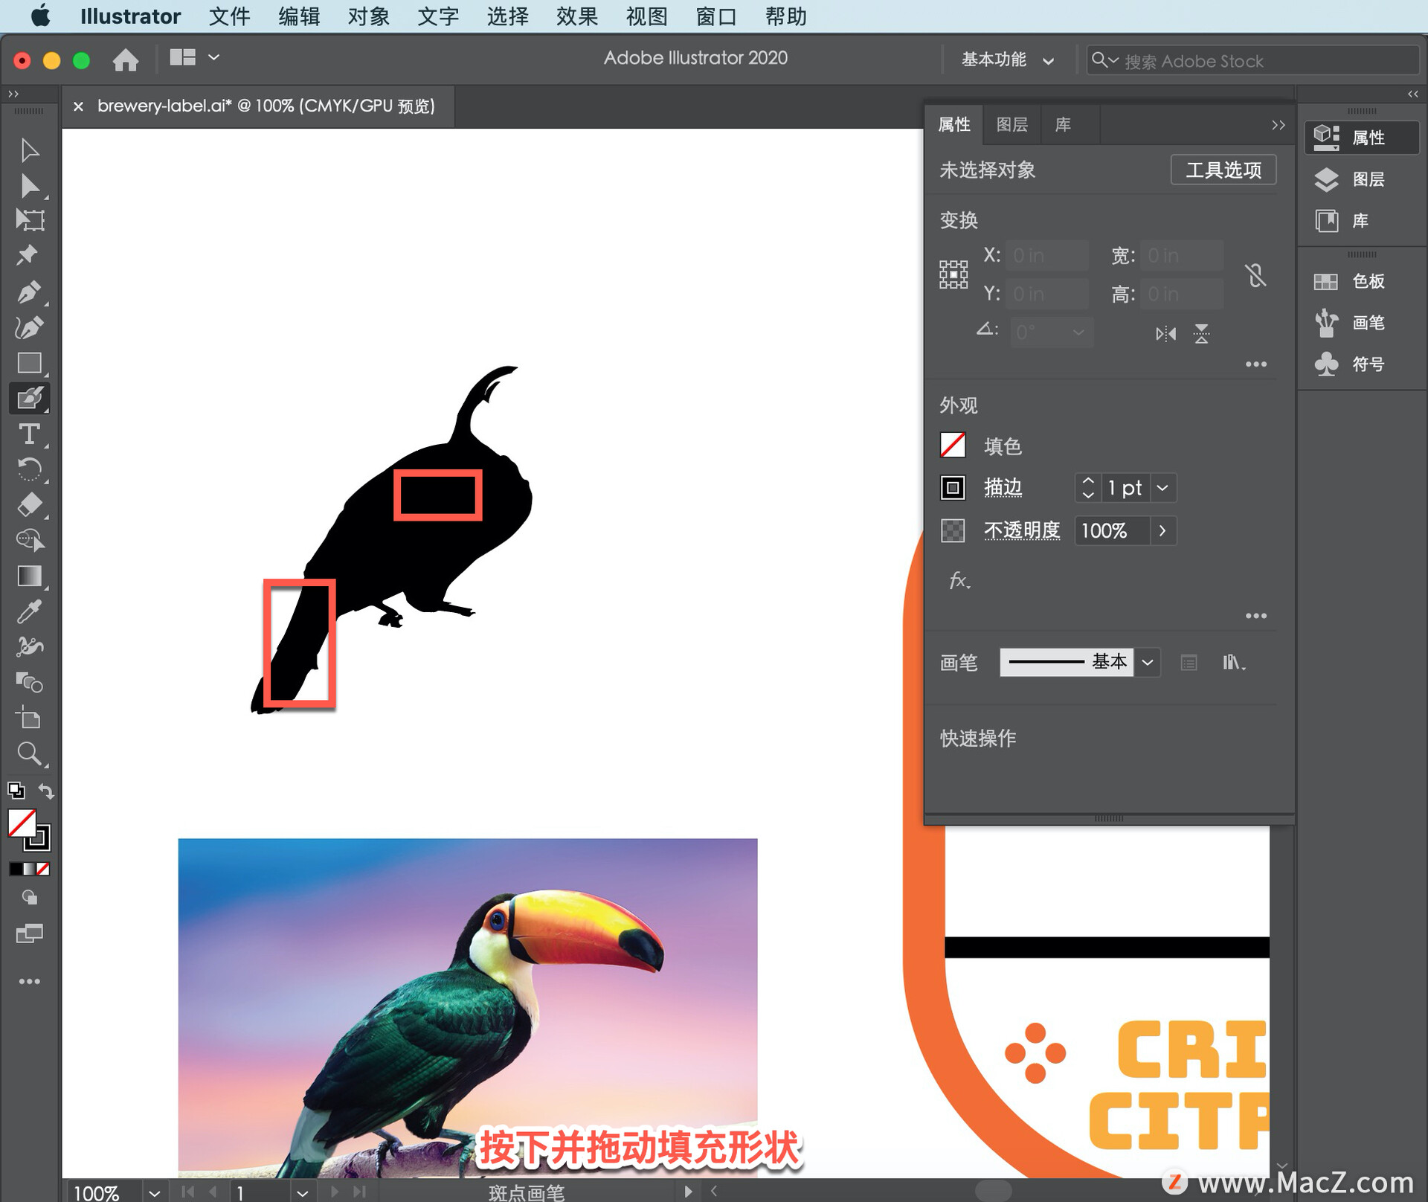The image size is (1428, 1202).
Task: Open the arrange documents dropdown
Action: 213,57
